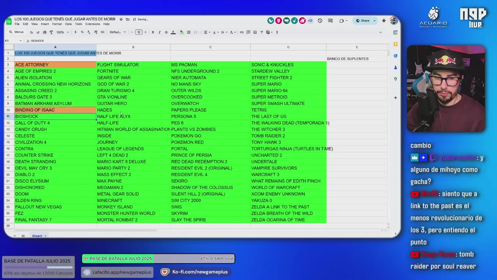
Task: Increase font size with plus button
Action: point(146,32)
